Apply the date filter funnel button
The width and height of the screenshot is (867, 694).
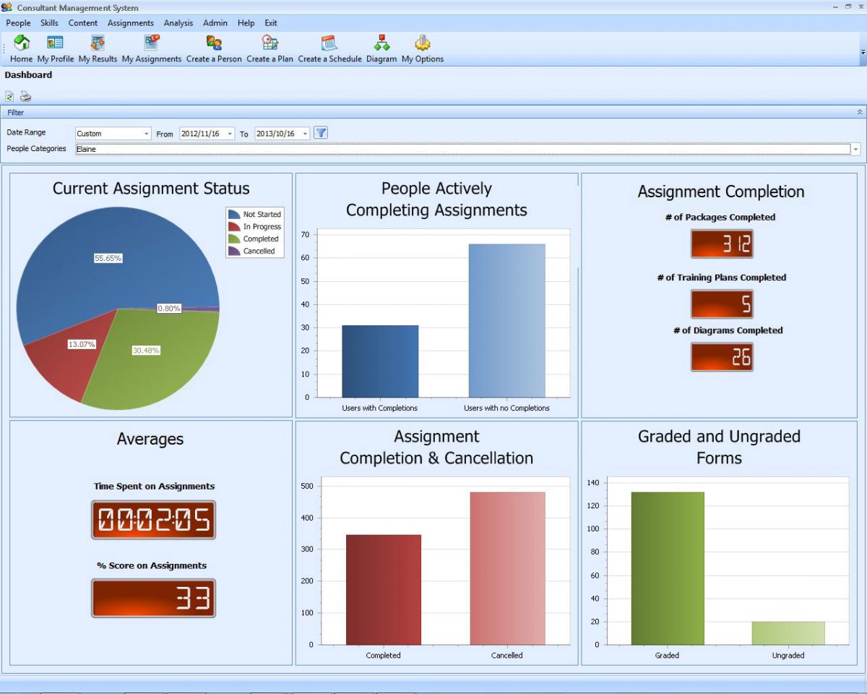coord(322,133)
